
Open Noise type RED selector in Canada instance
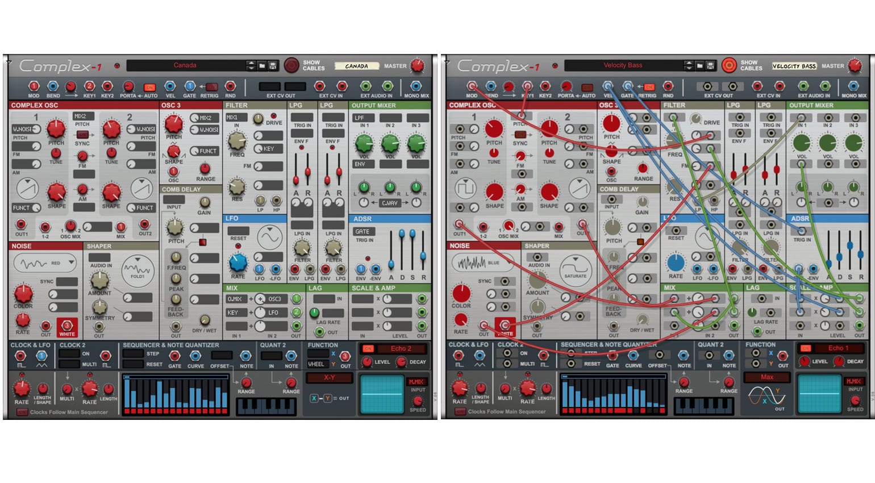click(45, 263)
